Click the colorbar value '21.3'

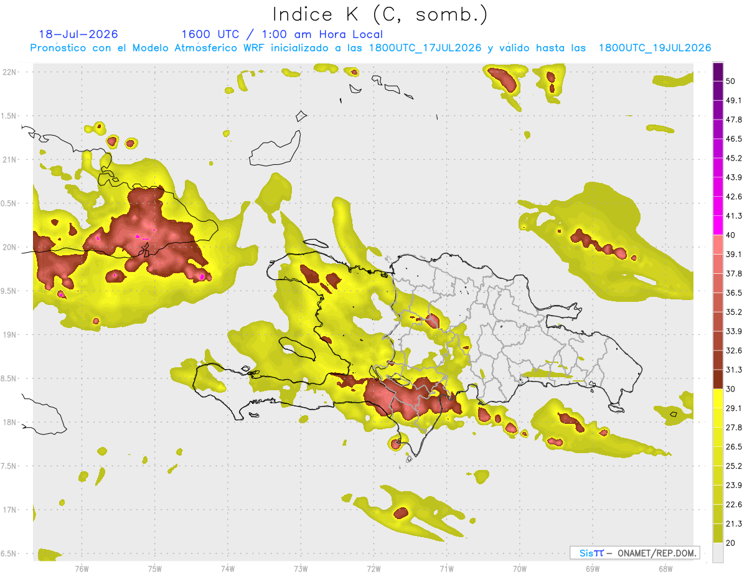735,523
